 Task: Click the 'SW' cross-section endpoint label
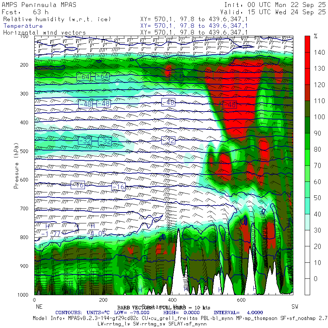point(295,306)
